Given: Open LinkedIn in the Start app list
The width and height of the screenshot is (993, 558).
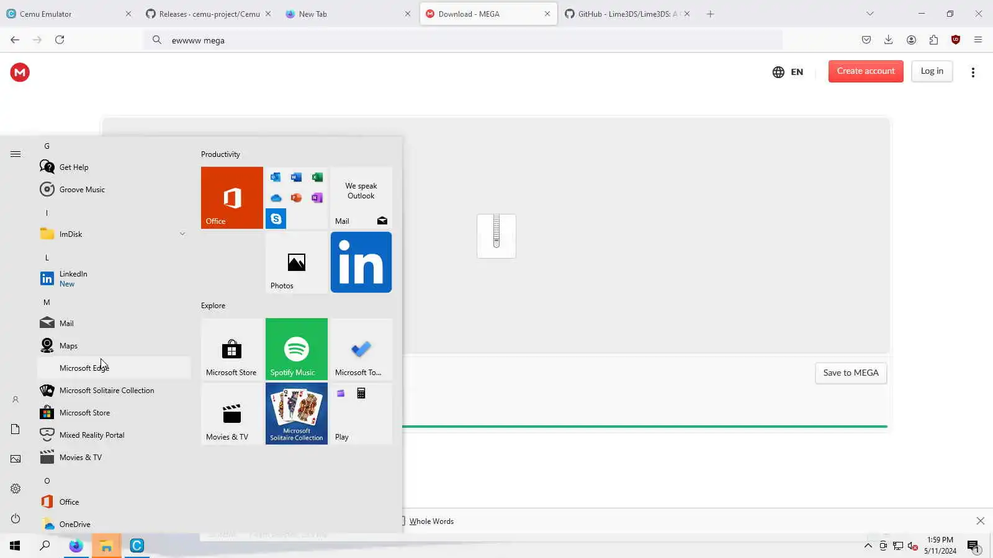Looking at the screenshot, I should point(114,278).
